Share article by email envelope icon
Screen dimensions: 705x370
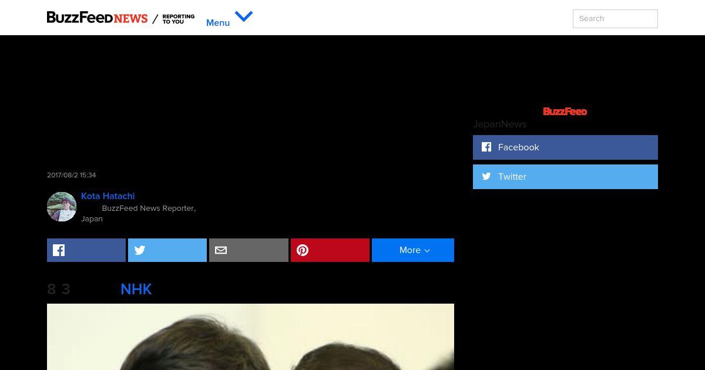coord(249,250)
